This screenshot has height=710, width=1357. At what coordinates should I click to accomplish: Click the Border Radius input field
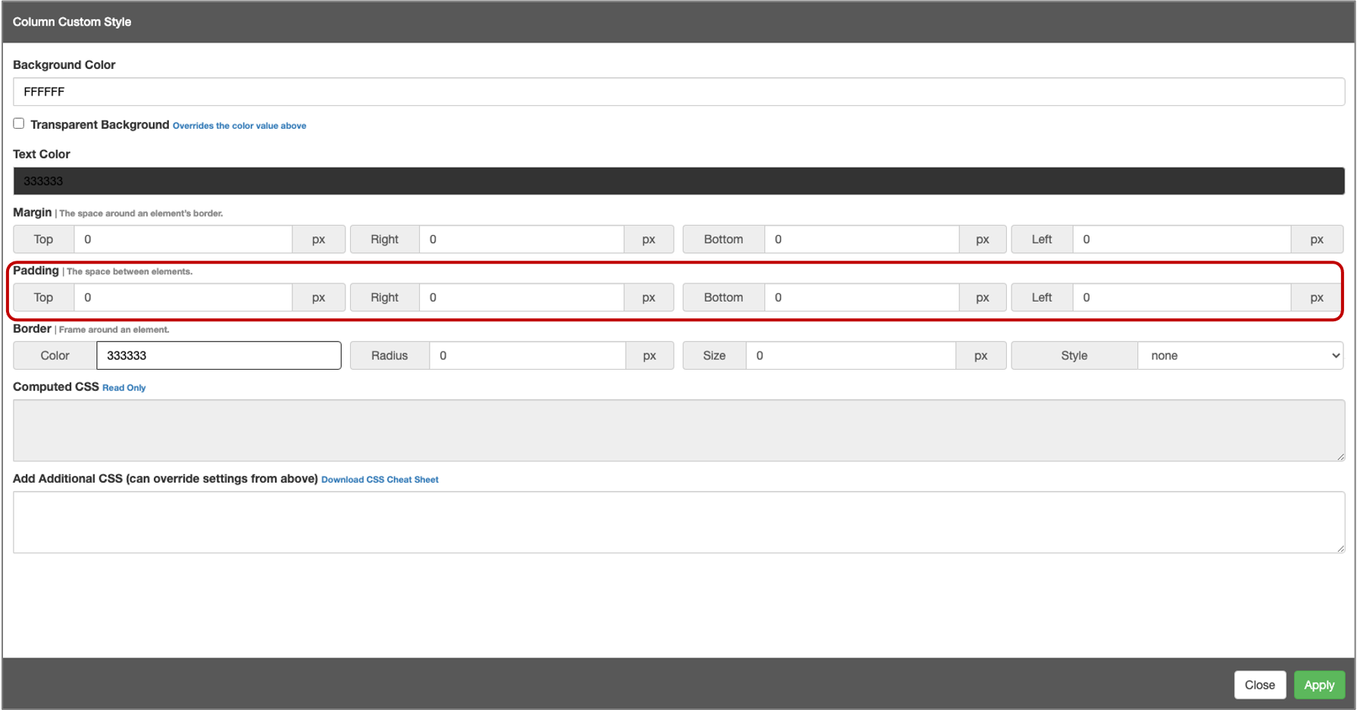point(527,355)
